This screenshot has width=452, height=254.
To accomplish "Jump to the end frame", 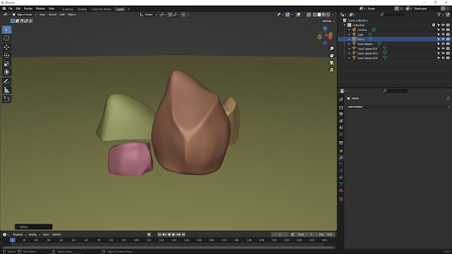I will click(x=184, y=235).
